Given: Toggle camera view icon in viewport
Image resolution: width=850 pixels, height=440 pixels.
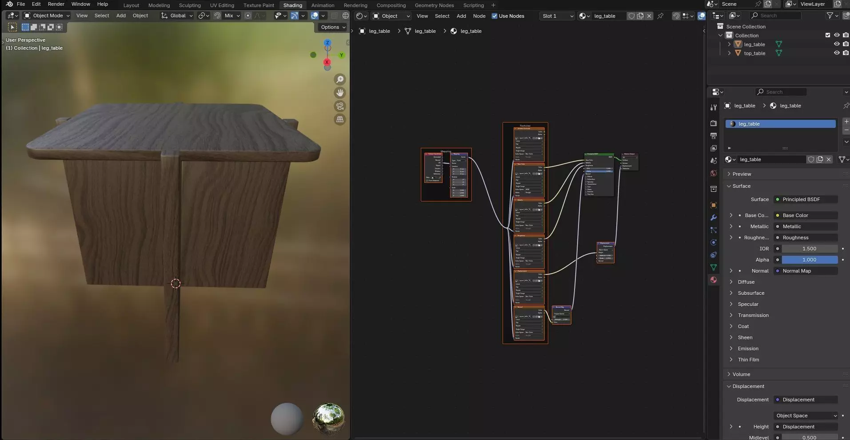Looking at the screenshot, I should [x=340, y=106].
